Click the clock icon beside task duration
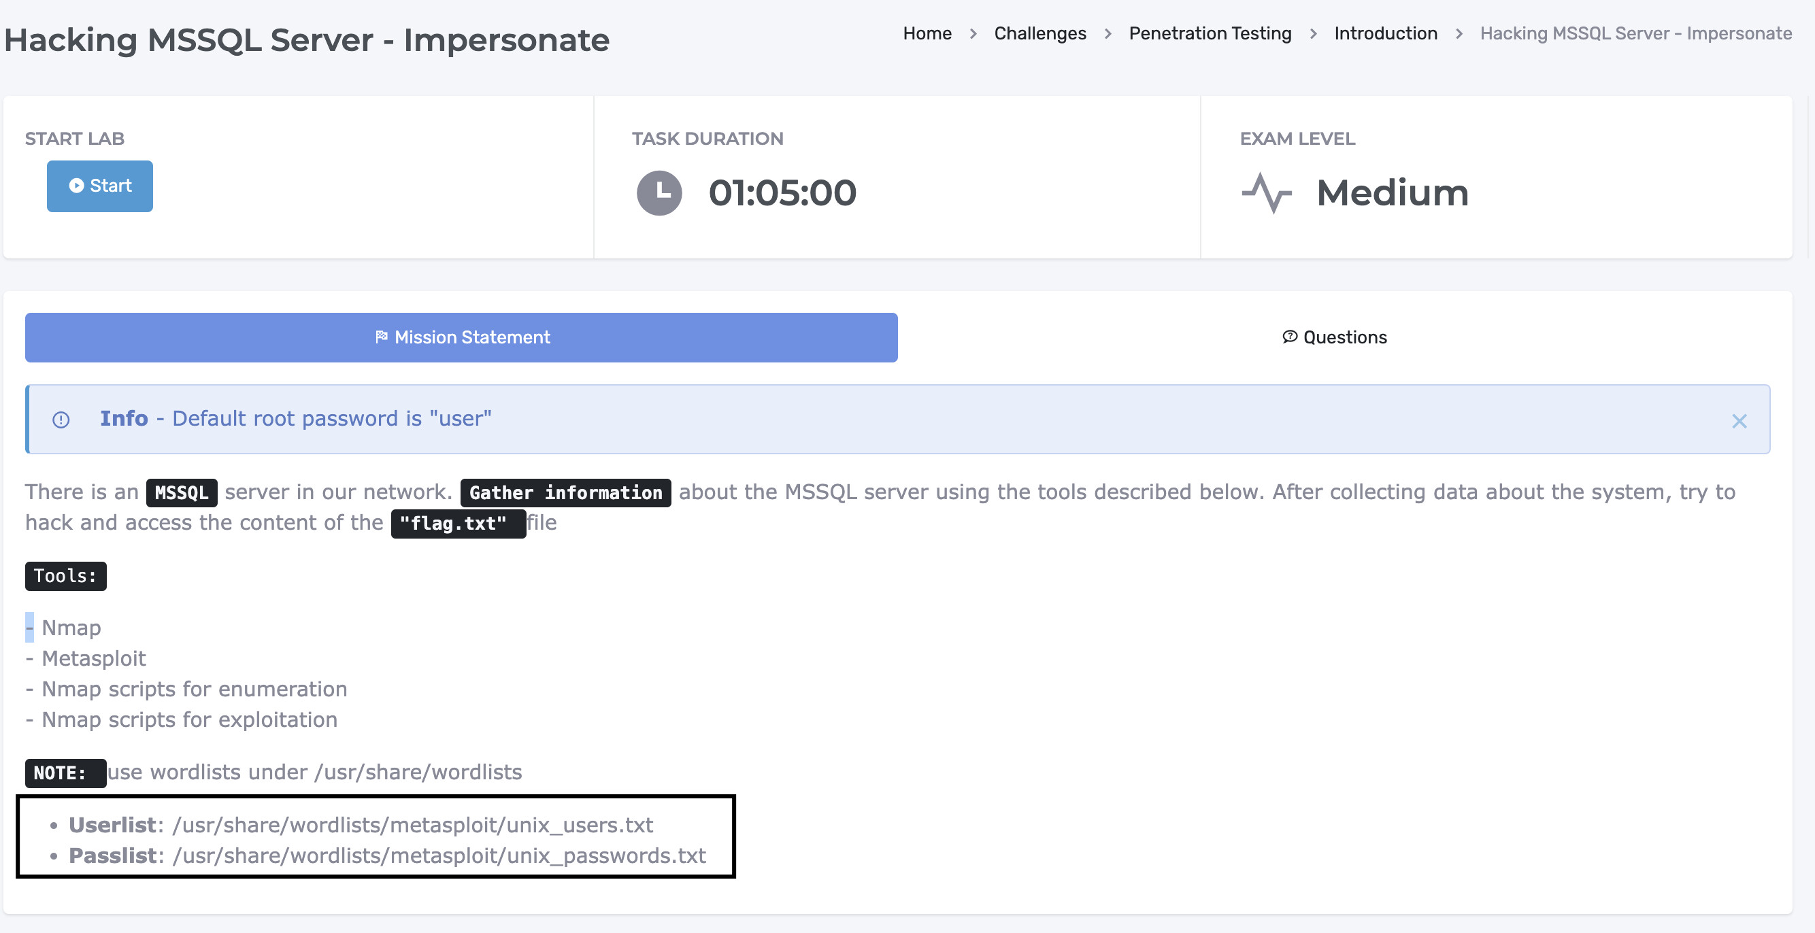The height and width of the screenshot is (933, 1815). [x=659, y=193]
